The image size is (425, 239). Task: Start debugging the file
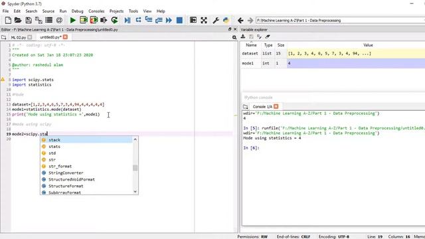(127, 21)
